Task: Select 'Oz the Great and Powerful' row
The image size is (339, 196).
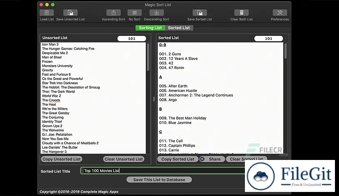Action: [62, 79]
